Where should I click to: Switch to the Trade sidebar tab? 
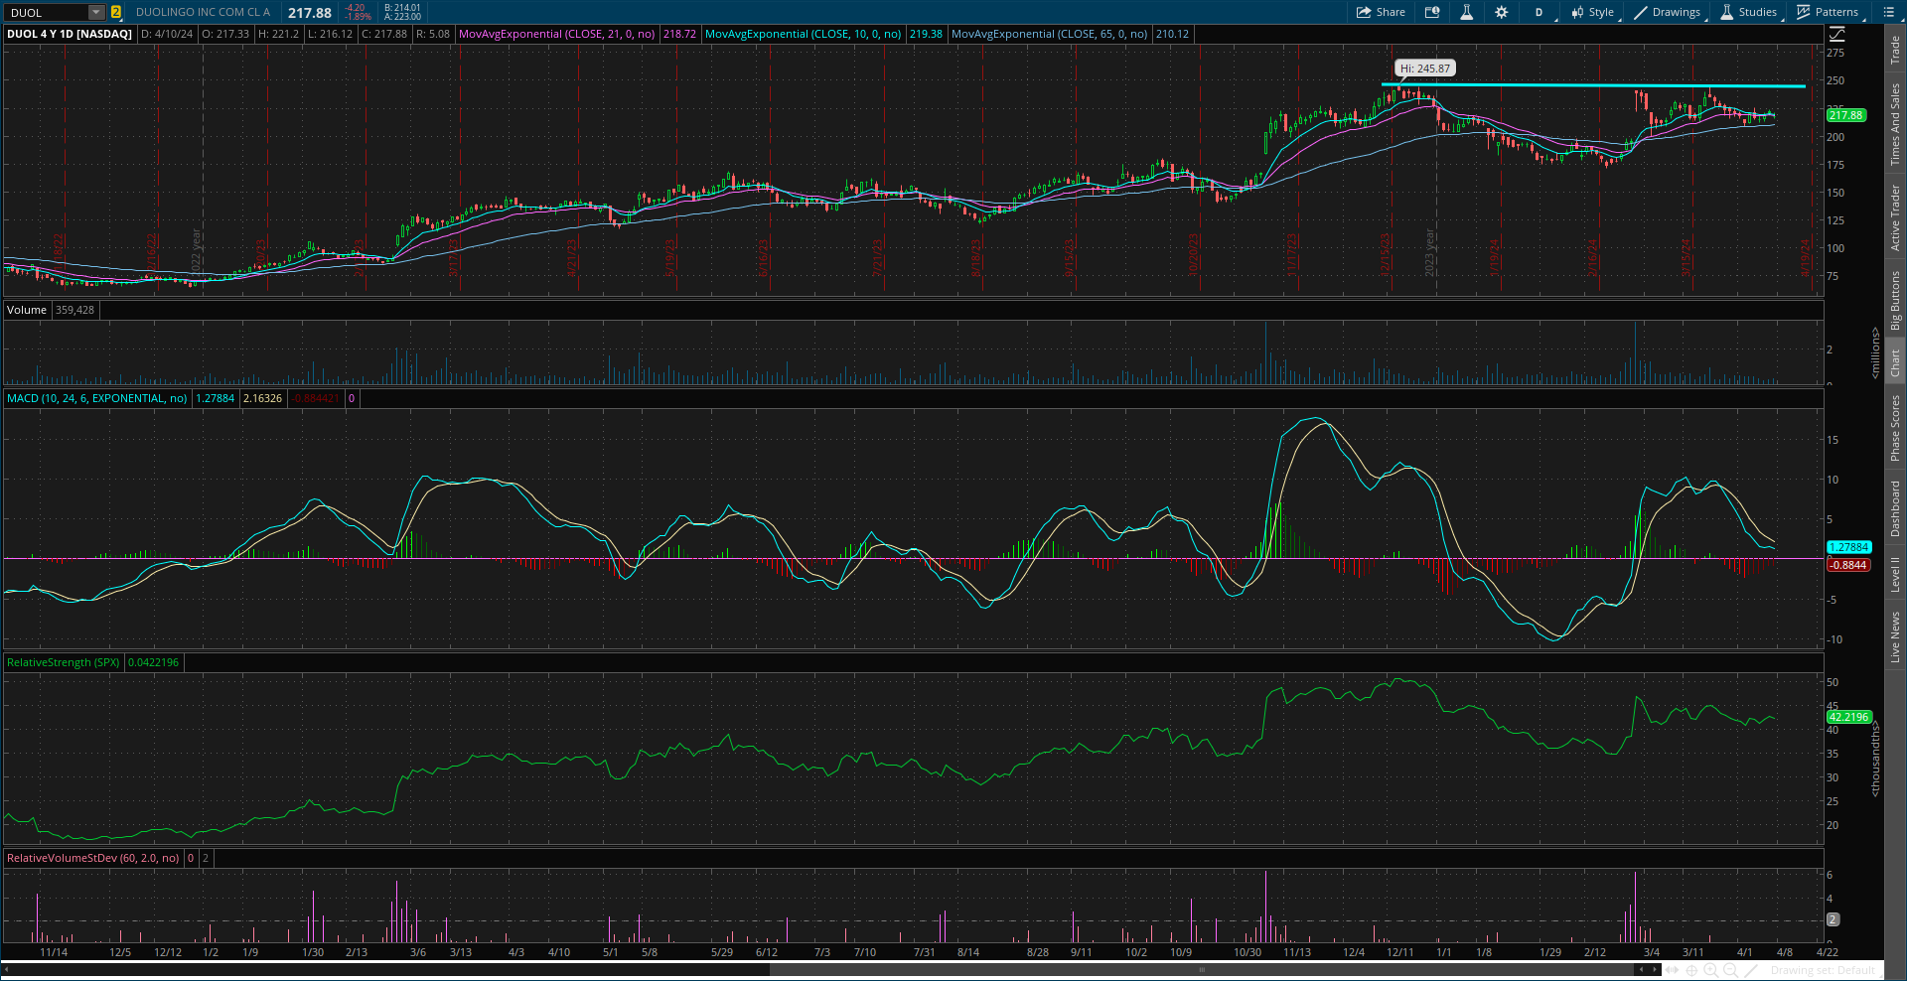[x=1895, y=50]
